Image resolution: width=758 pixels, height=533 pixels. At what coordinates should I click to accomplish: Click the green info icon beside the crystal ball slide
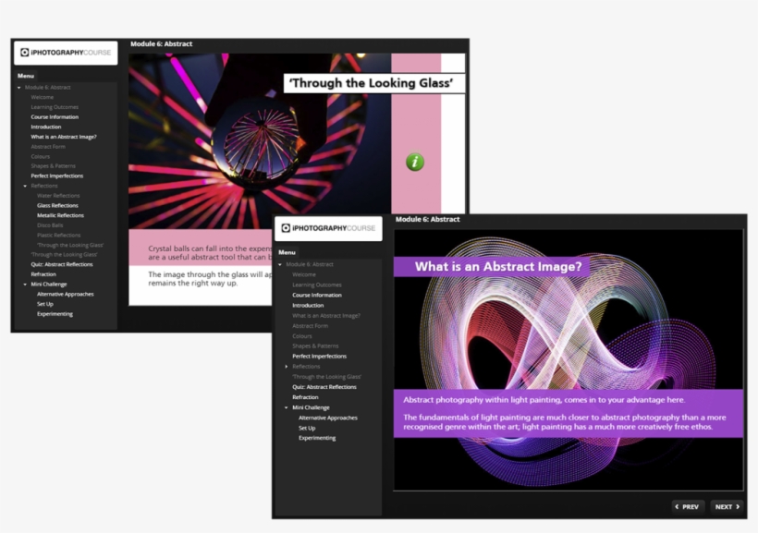coord(415,162)
